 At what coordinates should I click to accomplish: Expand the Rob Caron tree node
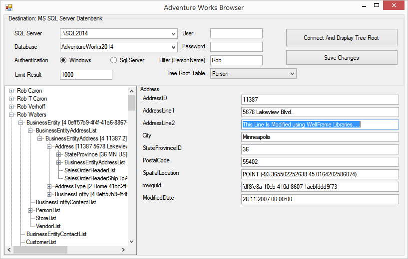point(11,91)
